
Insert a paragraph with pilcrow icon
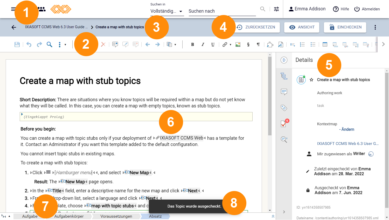click(258, 45)
